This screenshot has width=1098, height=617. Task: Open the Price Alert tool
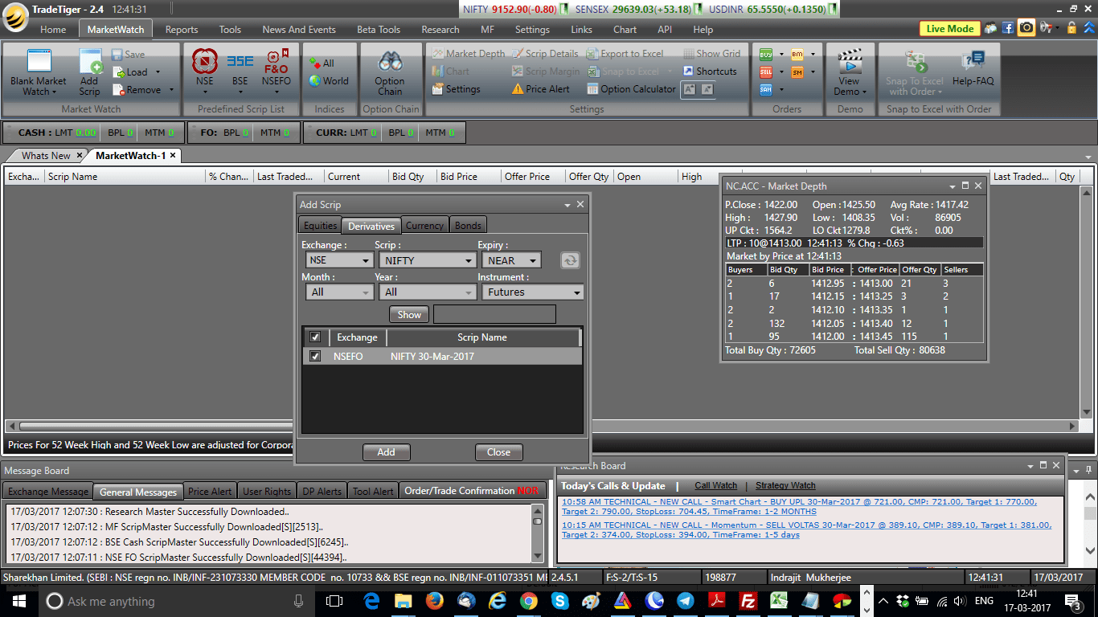point(541,89)
